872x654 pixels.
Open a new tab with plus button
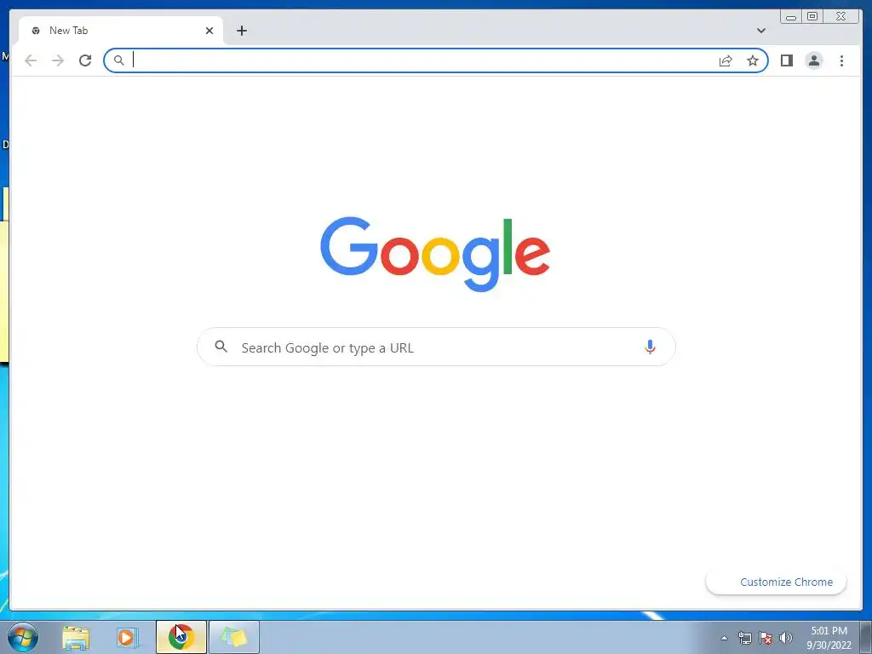point(241,32)
